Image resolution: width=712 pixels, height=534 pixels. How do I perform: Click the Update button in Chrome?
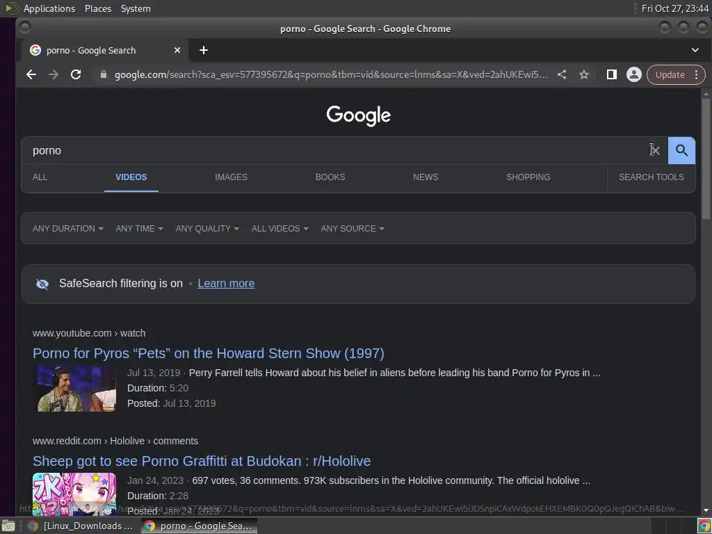click(670, 74)
